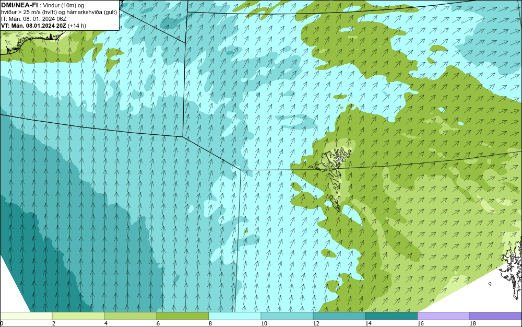Click the legend scale label '10'
Image resolution: width=522 pixels, height=327 pixels.
[264, 323]
